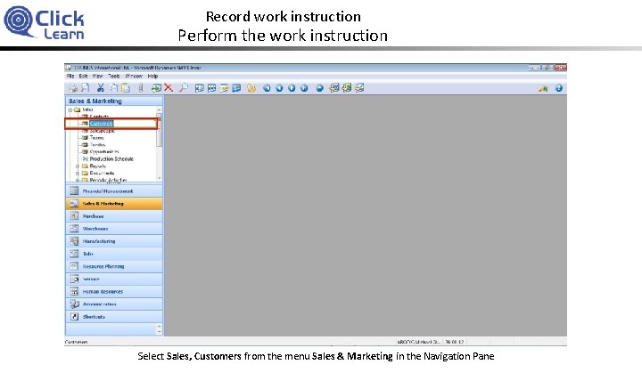Click the configure buttons chevron below Shortcuts
Viewport: 642px width, 389px height.
tap(160, 329)
